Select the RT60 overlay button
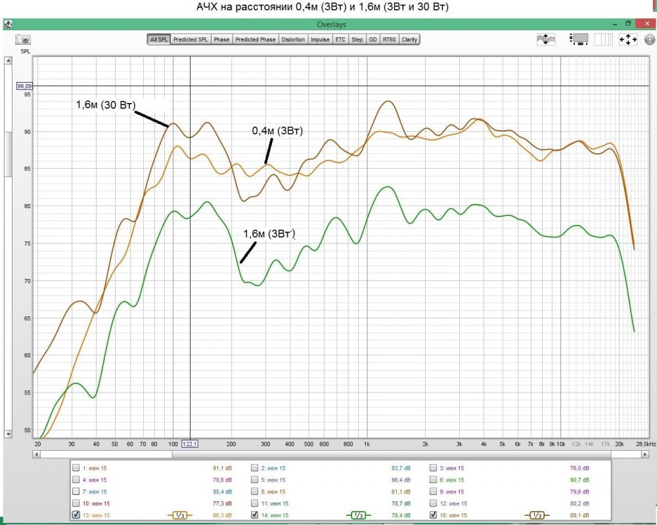Image resolution: width=657 pixels, height=525 pixels. coord(389,39)
